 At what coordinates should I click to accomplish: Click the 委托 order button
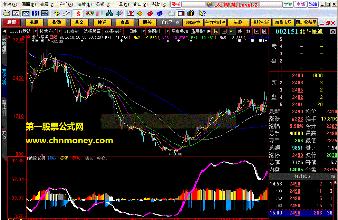176,4
